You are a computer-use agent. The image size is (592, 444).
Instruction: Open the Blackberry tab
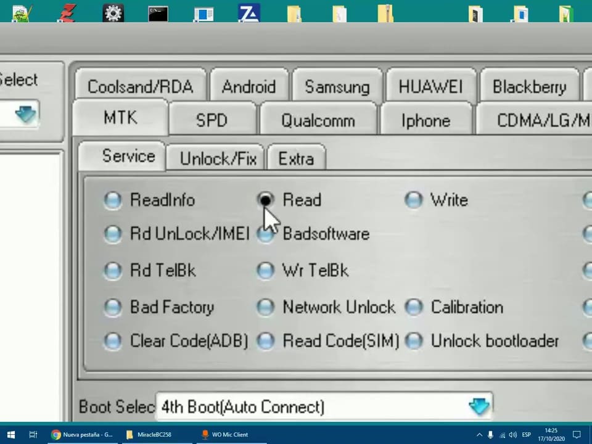529,87
